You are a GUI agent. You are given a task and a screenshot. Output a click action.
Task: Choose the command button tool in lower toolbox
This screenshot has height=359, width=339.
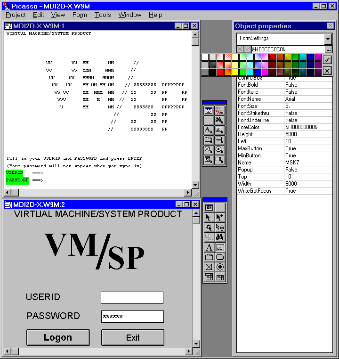click(220, 257)
